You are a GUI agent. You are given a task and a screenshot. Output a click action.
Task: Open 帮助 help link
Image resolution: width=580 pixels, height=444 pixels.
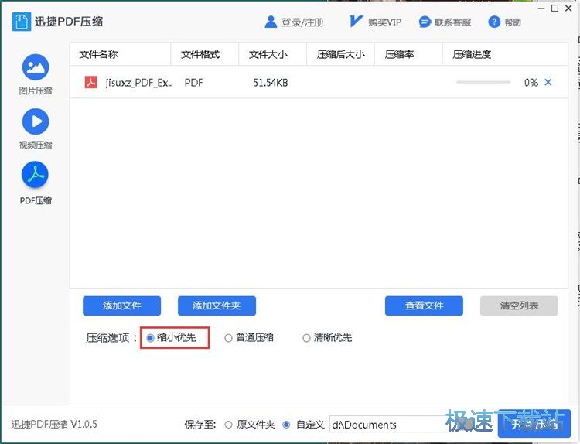(x=513, y=22)
